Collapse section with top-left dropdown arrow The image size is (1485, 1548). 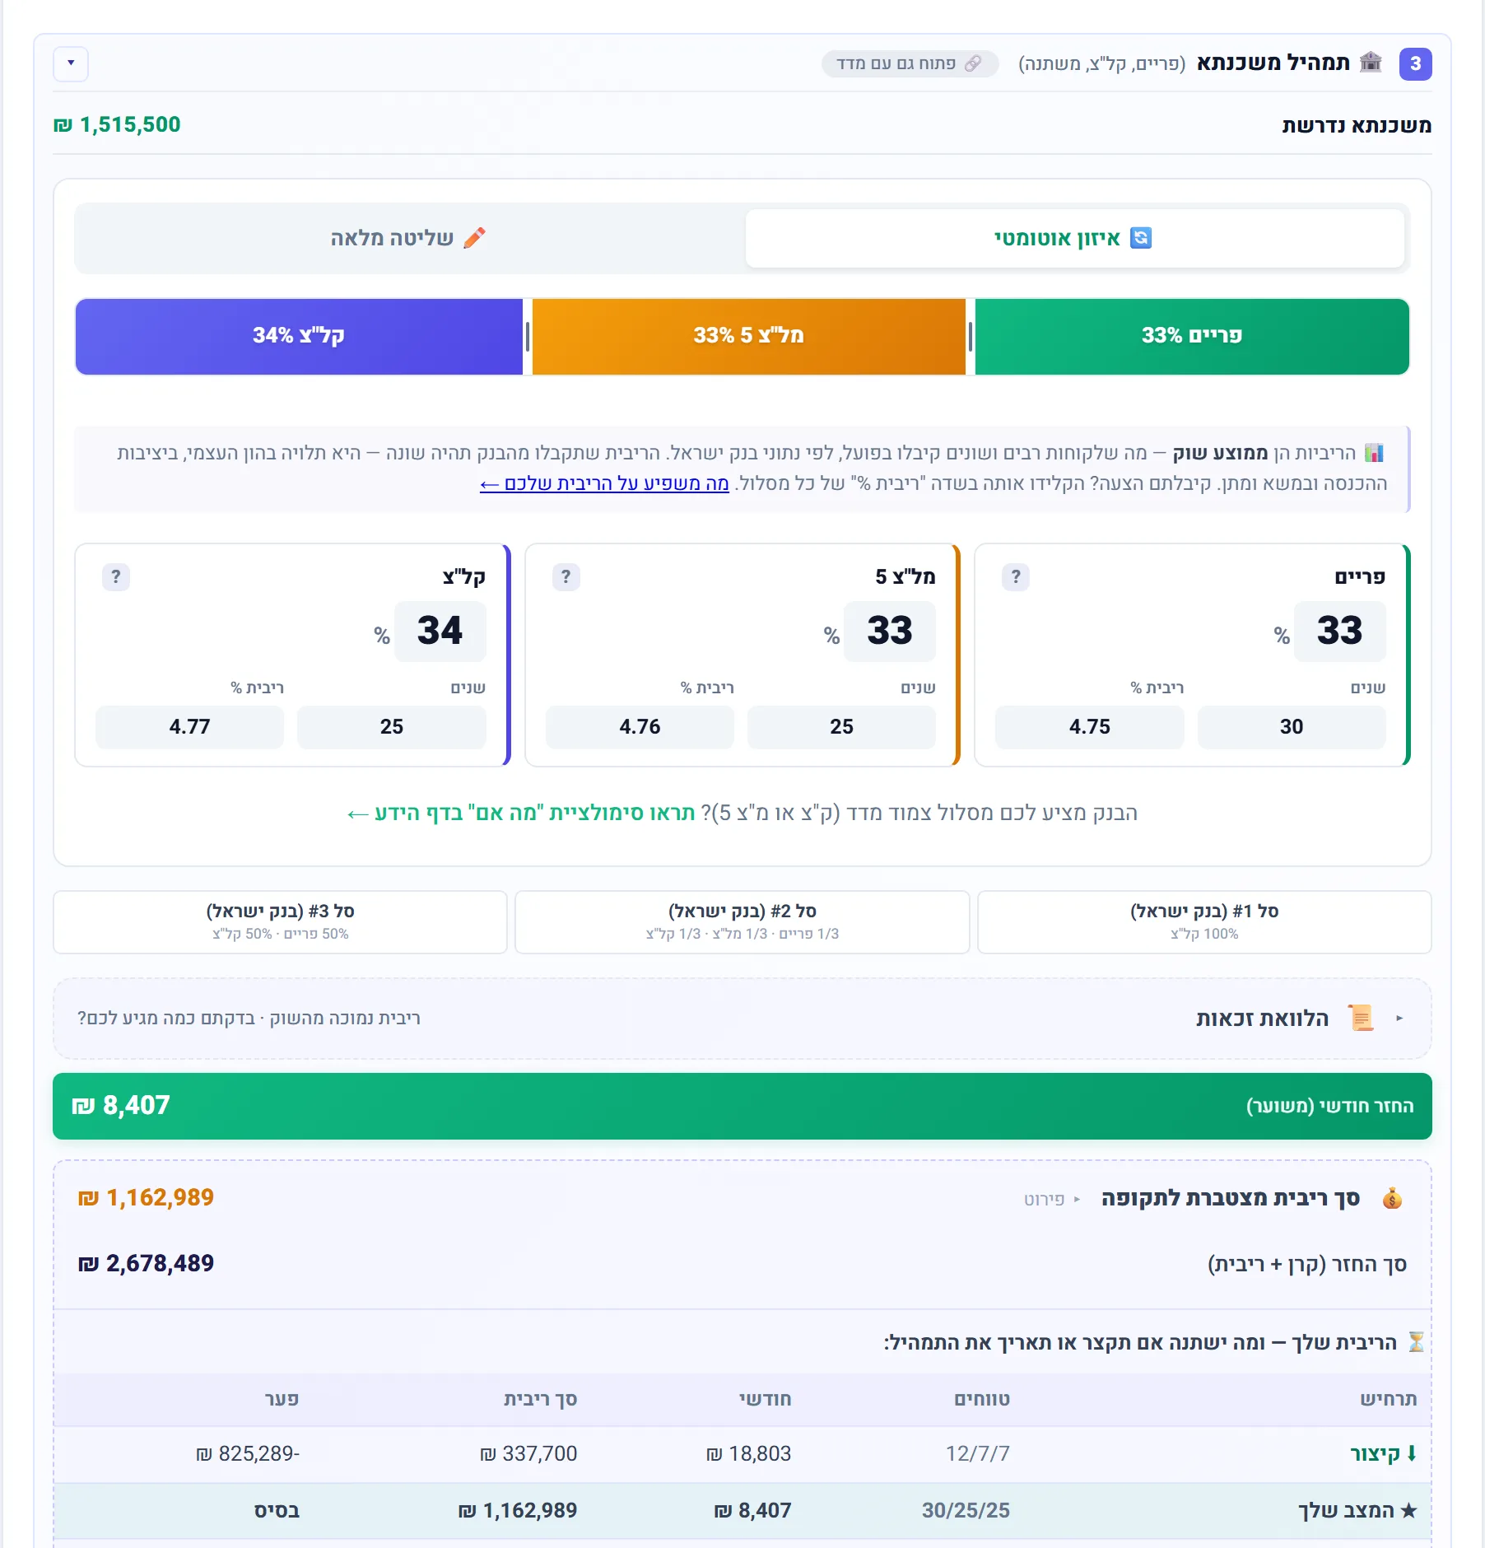click(x=71, y=63)
